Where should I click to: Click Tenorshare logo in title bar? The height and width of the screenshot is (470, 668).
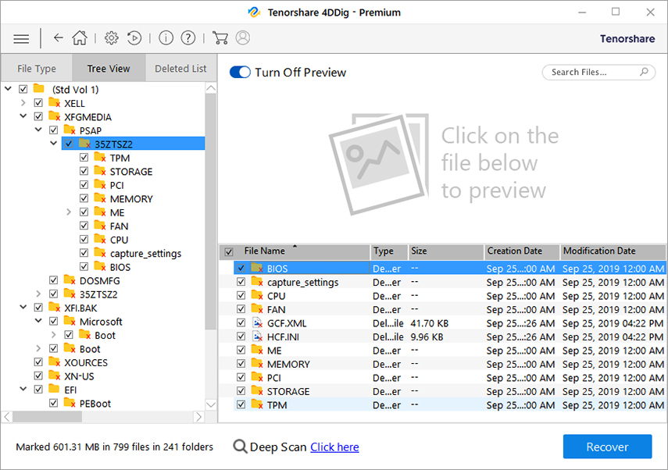(255, 12)
